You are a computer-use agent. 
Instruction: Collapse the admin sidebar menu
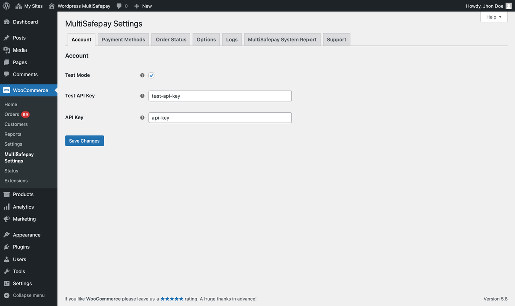tap(7, 295)
